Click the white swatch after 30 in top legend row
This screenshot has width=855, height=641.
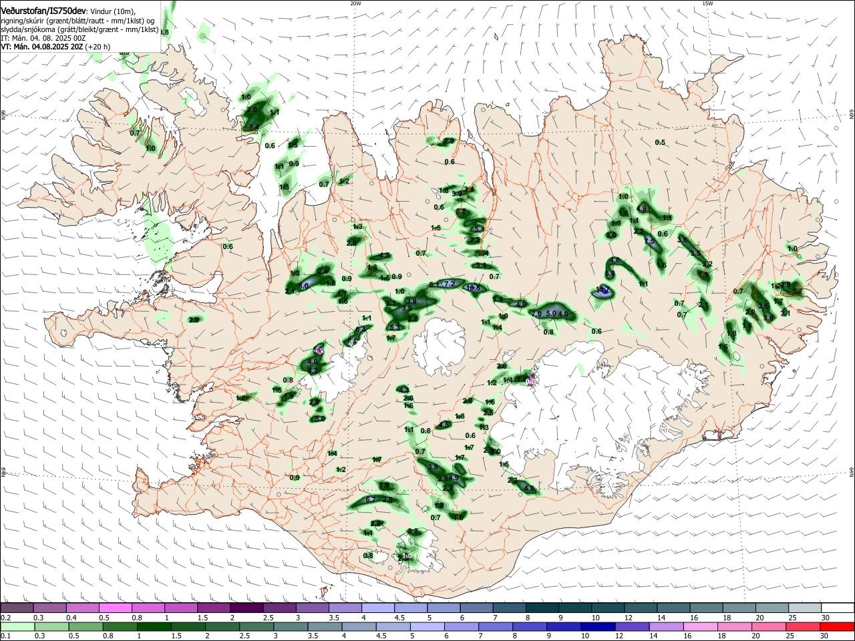click(x=837, y=608)
